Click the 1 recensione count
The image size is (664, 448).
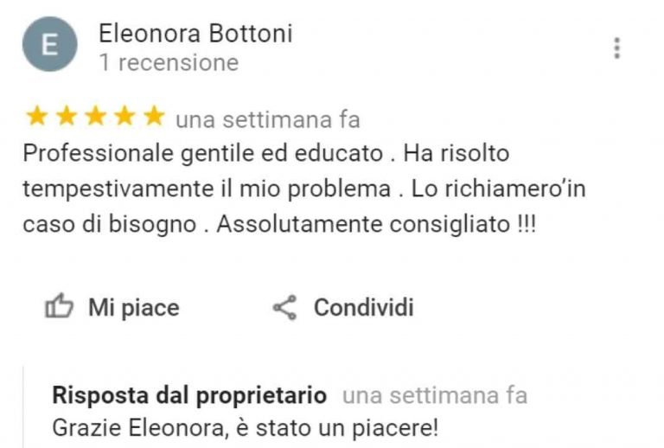point(169,62)
